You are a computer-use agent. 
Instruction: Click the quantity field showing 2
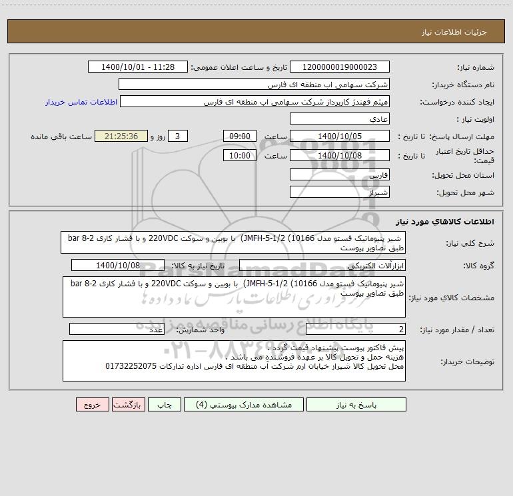point(356,330)
